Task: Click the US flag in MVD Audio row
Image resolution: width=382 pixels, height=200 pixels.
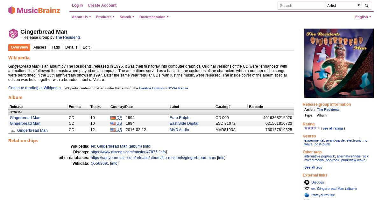Action: 113,130
